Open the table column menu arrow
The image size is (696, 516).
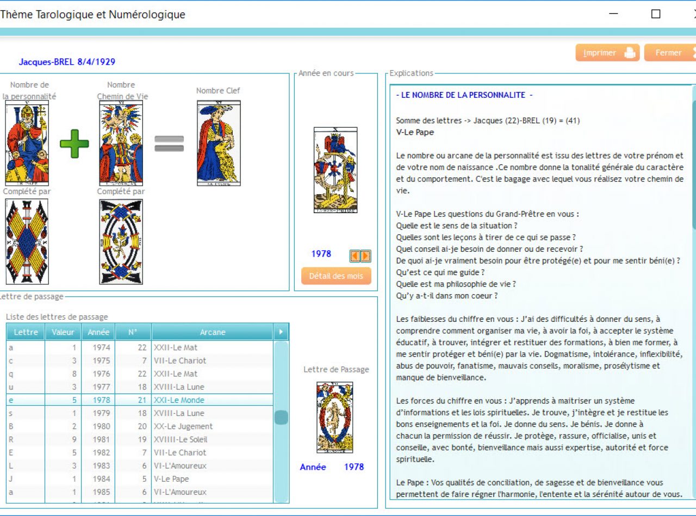(281, 332)
